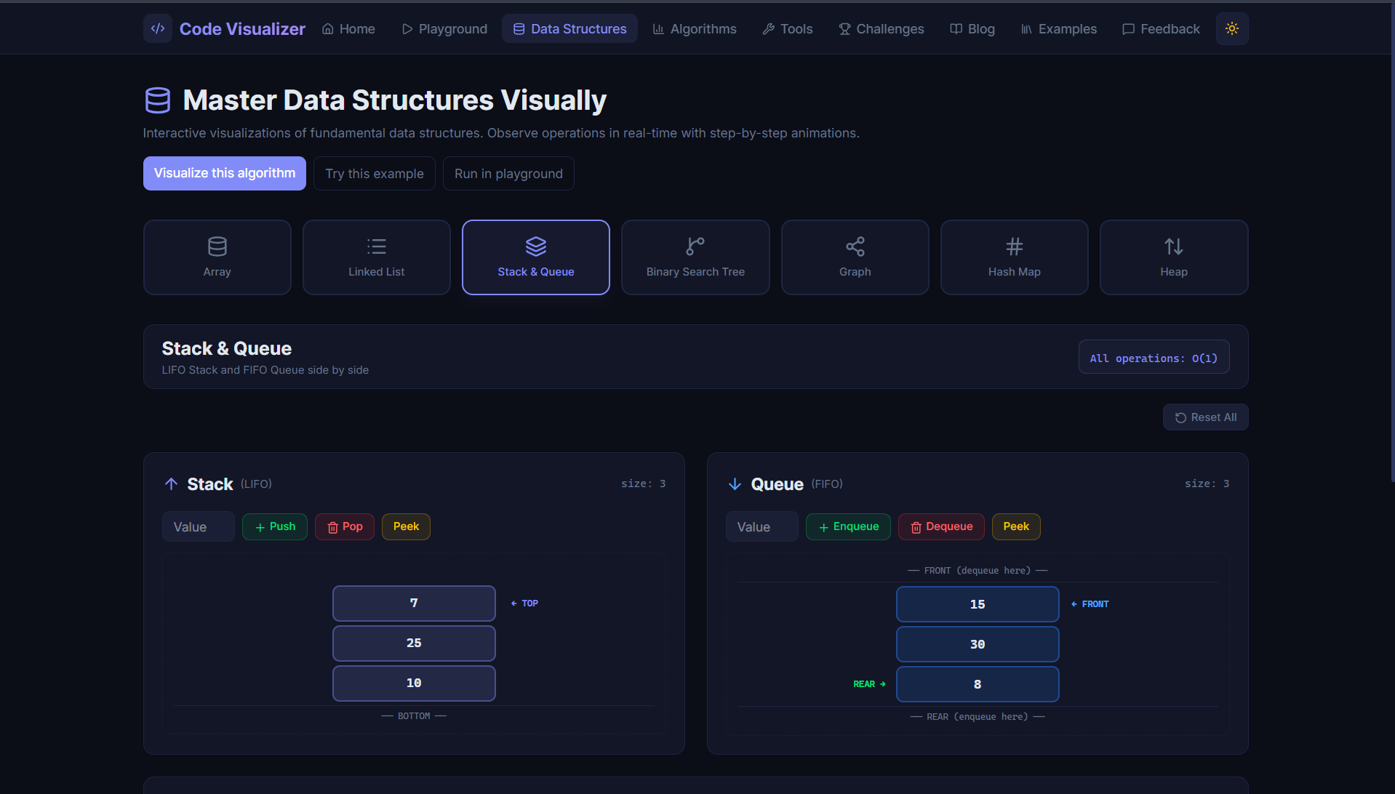The height and width of the screenshot is (794, 1395).
Task: Click 'FRONT (dequeue here)' label
Action: point(978,571)
